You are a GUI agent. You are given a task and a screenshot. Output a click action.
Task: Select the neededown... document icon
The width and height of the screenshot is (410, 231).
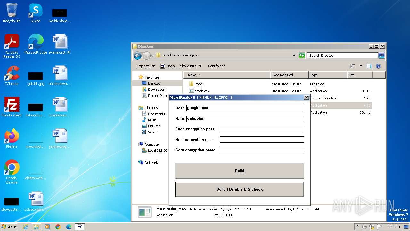click(60, 76)
